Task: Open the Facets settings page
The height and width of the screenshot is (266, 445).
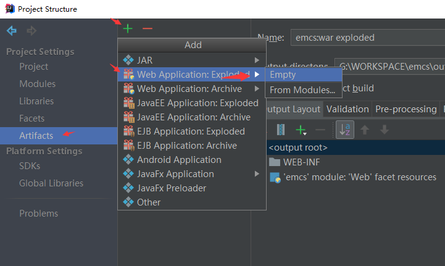Action: click(x=32, y=118)
